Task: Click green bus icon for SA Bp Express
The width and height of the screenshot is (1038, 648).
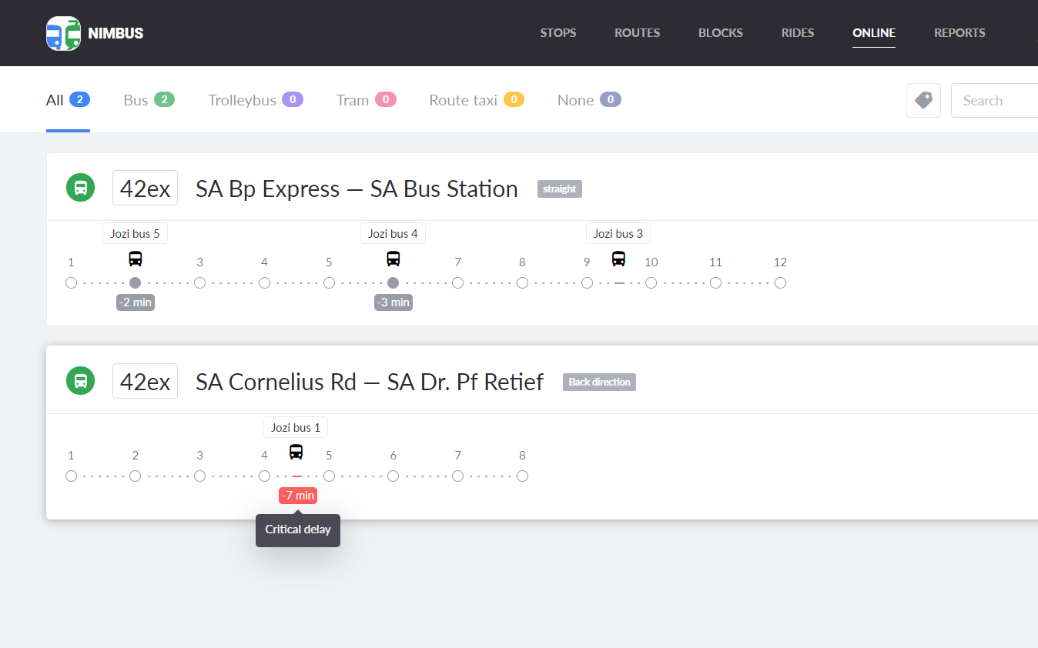Action: pos(80,188)
